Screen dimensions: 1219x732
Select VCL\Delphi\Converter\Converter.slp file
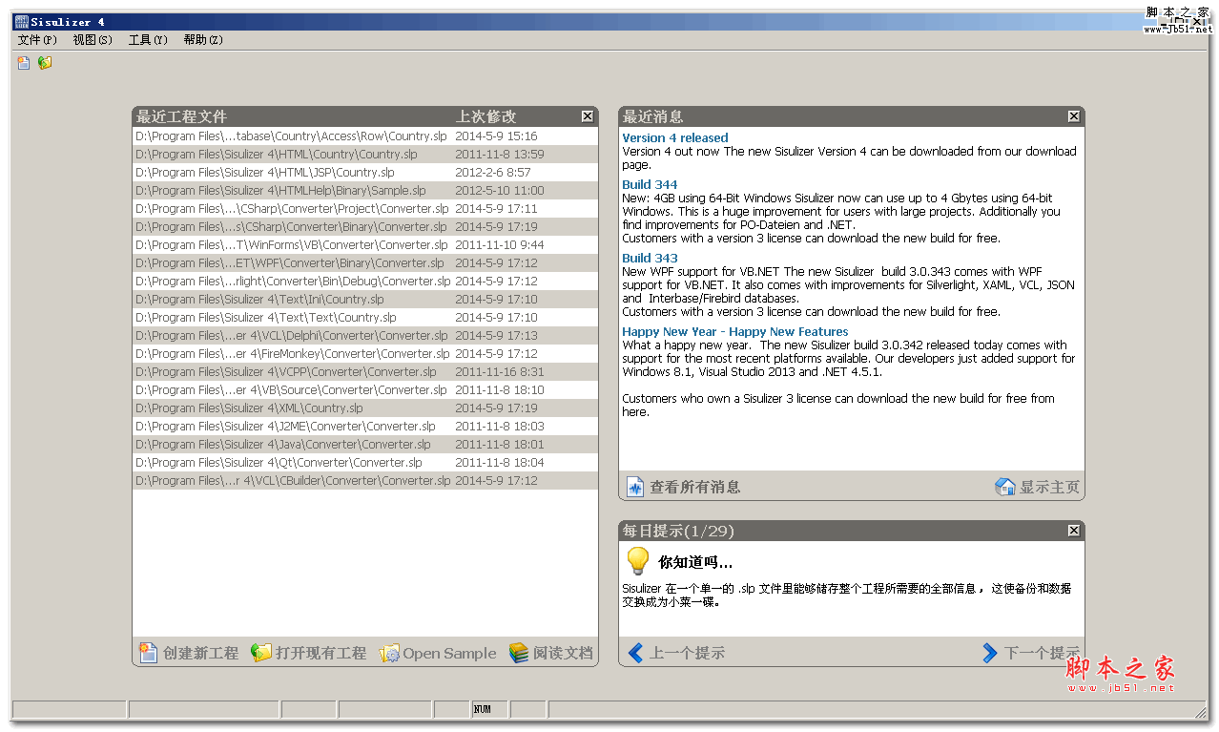pyautogui.click(x=365, y=336)
